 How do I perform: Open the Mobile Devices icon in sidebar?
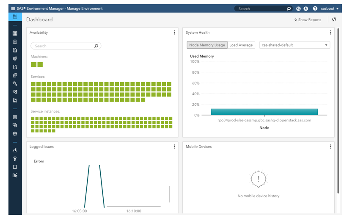click(15, 167)
